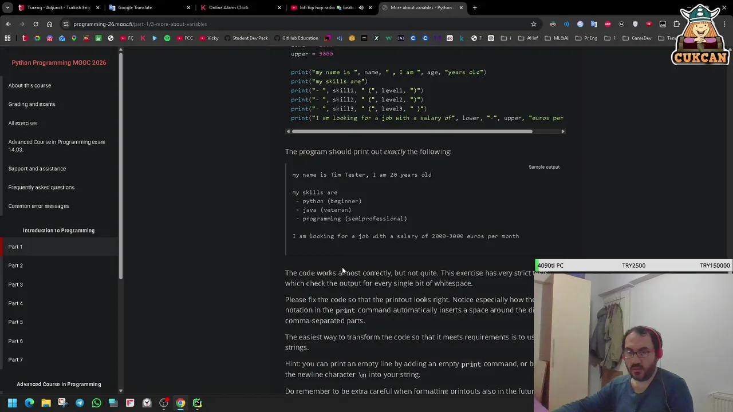Screen dimensions: 733x412
Task: Expand the Pr Eng bookmarks folder
Action: click(x=586, y=38)
